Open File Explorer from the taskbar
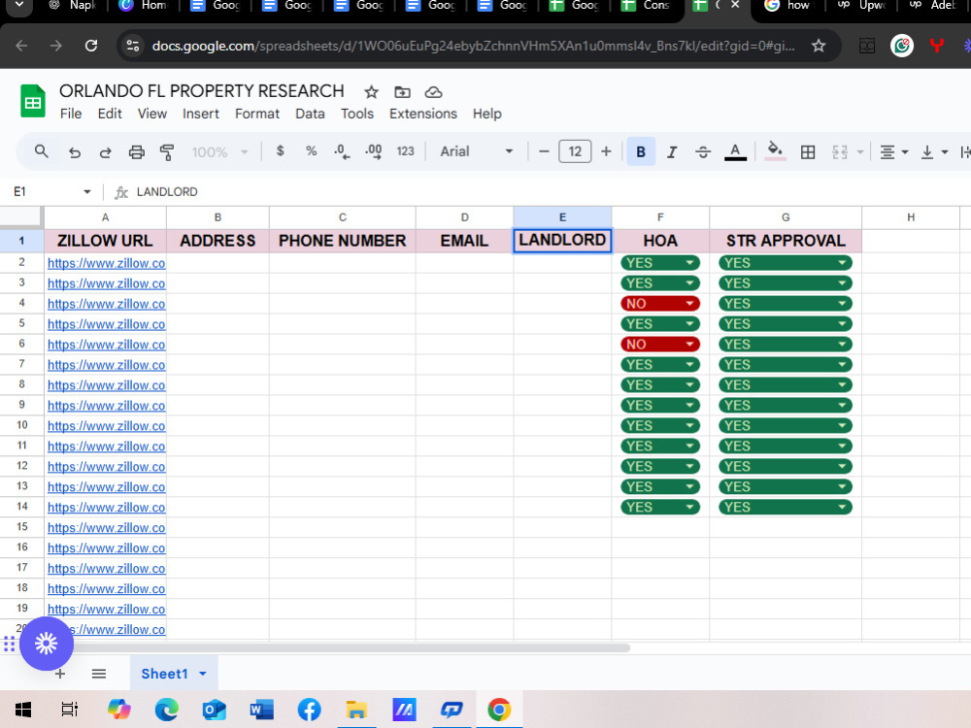 pyautogui.click(x=356, y=710)
